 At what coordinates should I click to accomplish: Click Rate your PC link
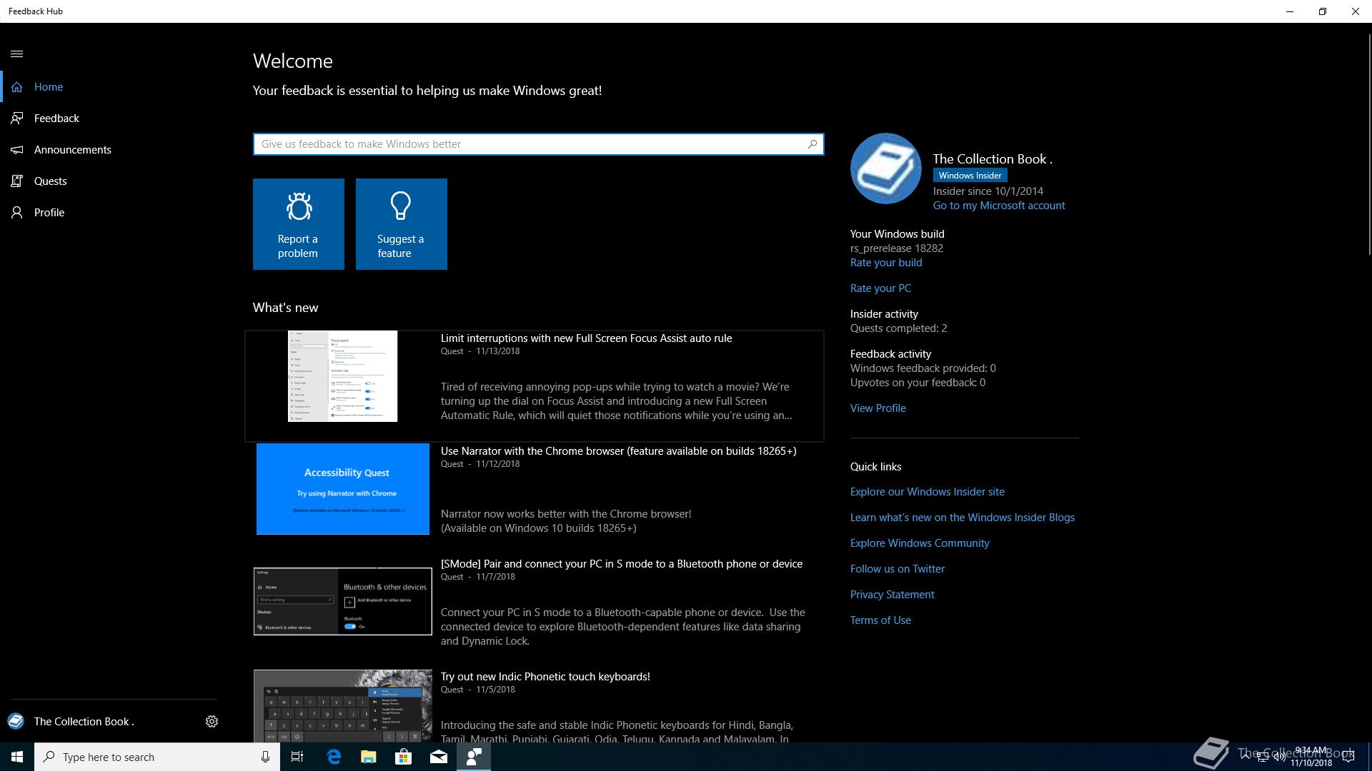click(x=880, y=288)
